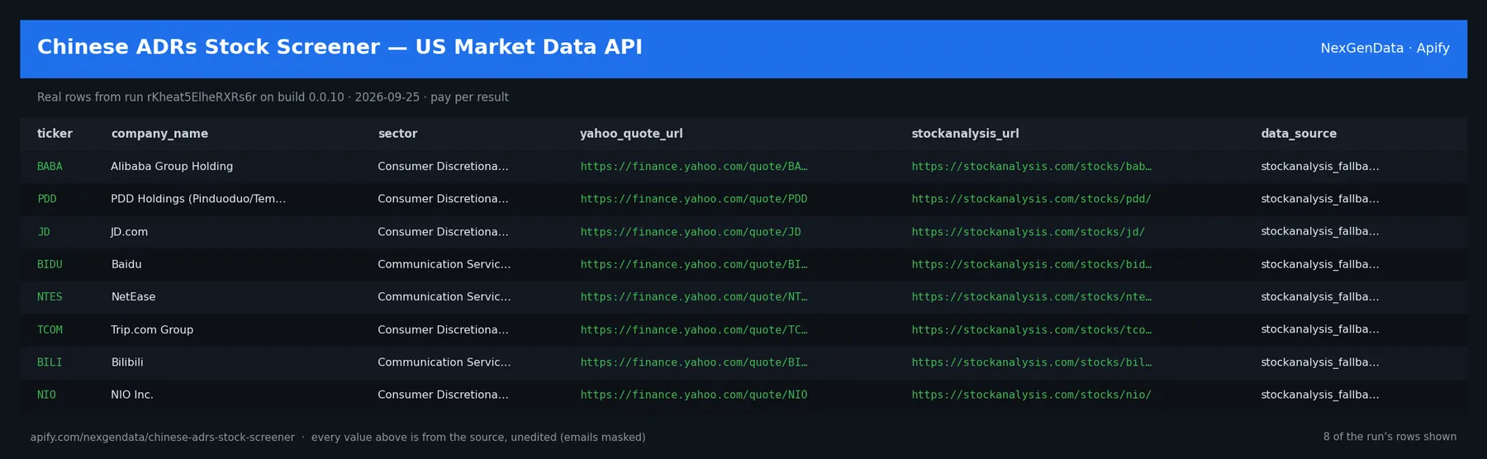Click the yahoo_quote_url column header
This screenshot has width=1487, height=459.
[x=631, y=134]
